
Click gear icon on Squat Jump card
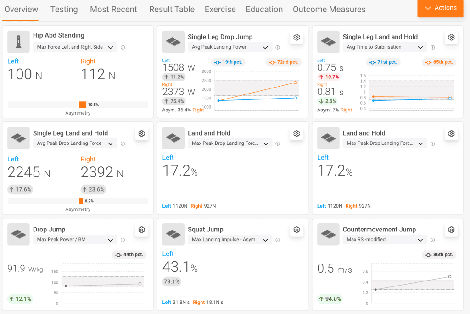[x=297, y=230]
